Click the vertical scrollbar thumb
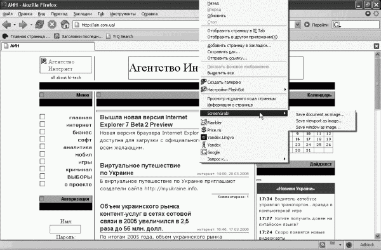Image resolution: width=381 pixels, height=250 pixels. coord(377,95)
